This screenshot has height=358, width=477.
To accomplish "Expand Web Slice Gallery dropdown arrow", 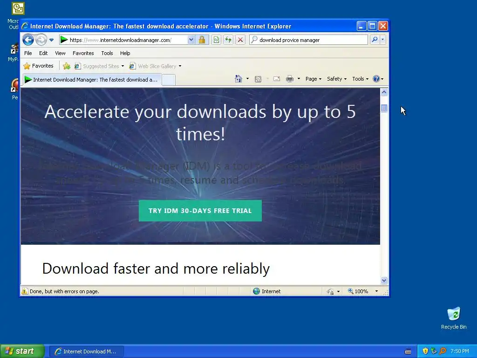I will pyautogui.click(x=180, y=66).
